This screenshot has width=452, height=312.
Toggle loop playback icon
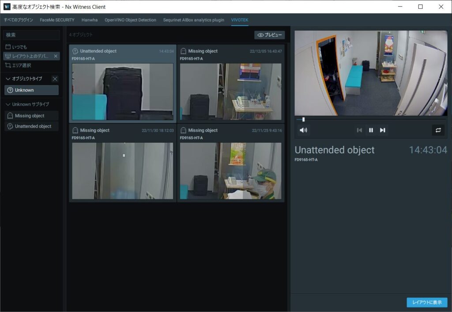(438, 130)
